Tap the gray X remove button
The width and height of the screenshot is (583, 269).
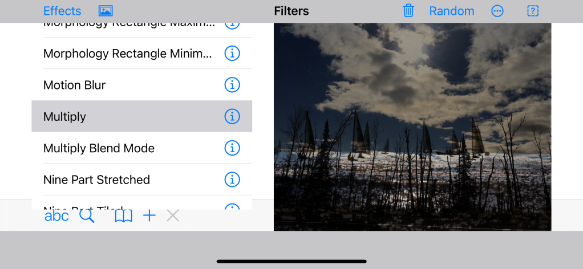173,215
